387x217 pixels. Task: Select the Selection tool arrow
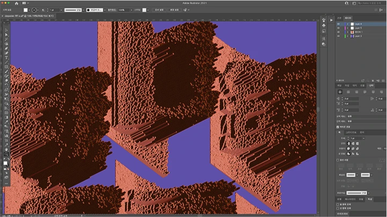pos(6,30)
